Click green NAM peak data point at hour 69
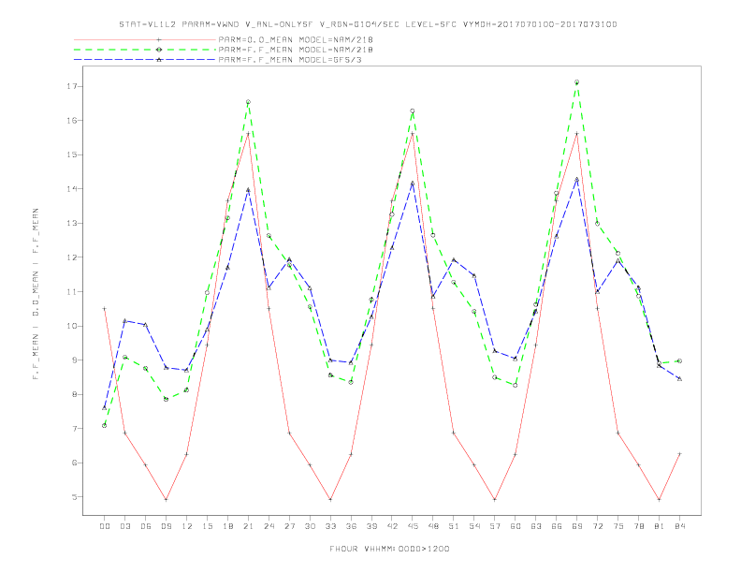The height and width of the screenshot is (573, 741). (x=577, y=82)
